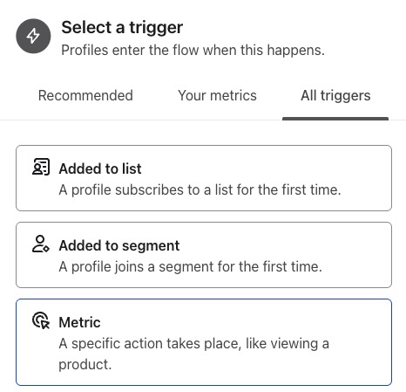The image size is (406, 392).
Task: Click the 'Metric' title text
Action: [x=79, y=322]
